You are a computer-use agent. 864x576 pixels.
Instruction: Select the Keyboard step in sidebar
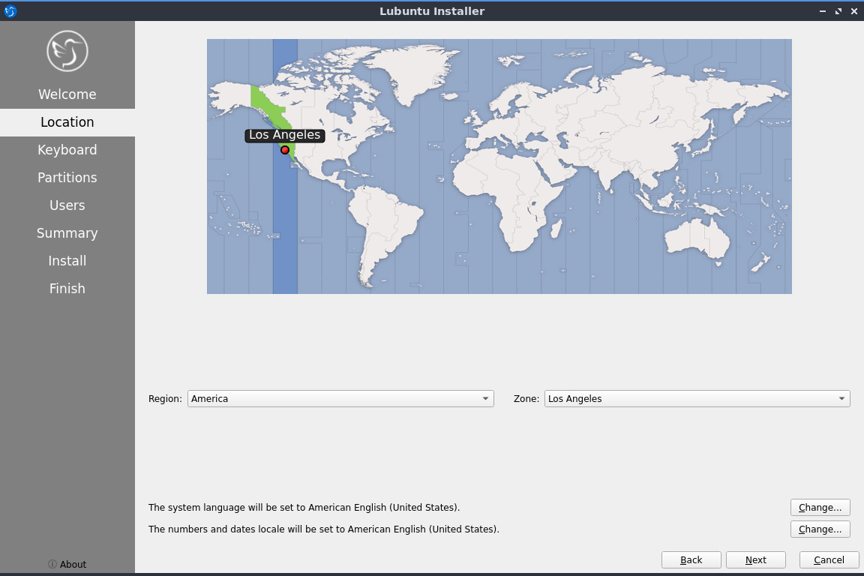[67, 150]
